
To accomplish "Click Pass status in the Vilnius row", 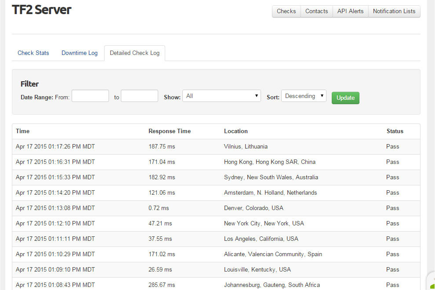I will tap(392, 146).
